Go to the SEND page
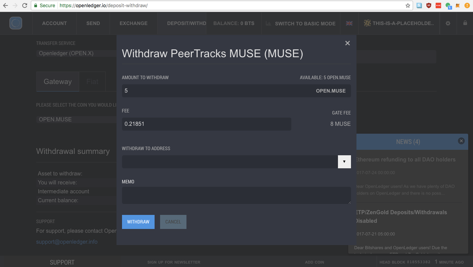Screen dimensions: 473x267 click(93, 23)
